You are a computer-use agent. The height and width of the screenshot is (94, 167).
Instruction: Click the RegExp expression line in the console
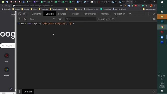47,23
